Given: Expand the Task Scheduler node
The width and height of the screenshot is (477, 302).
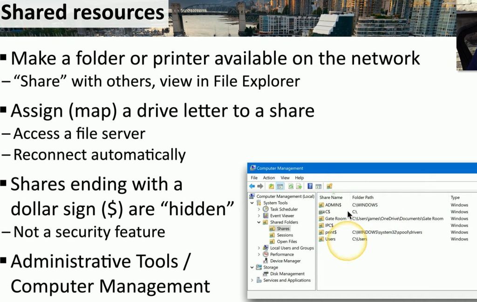Looking at the screenshot, I should coord(259,210).
